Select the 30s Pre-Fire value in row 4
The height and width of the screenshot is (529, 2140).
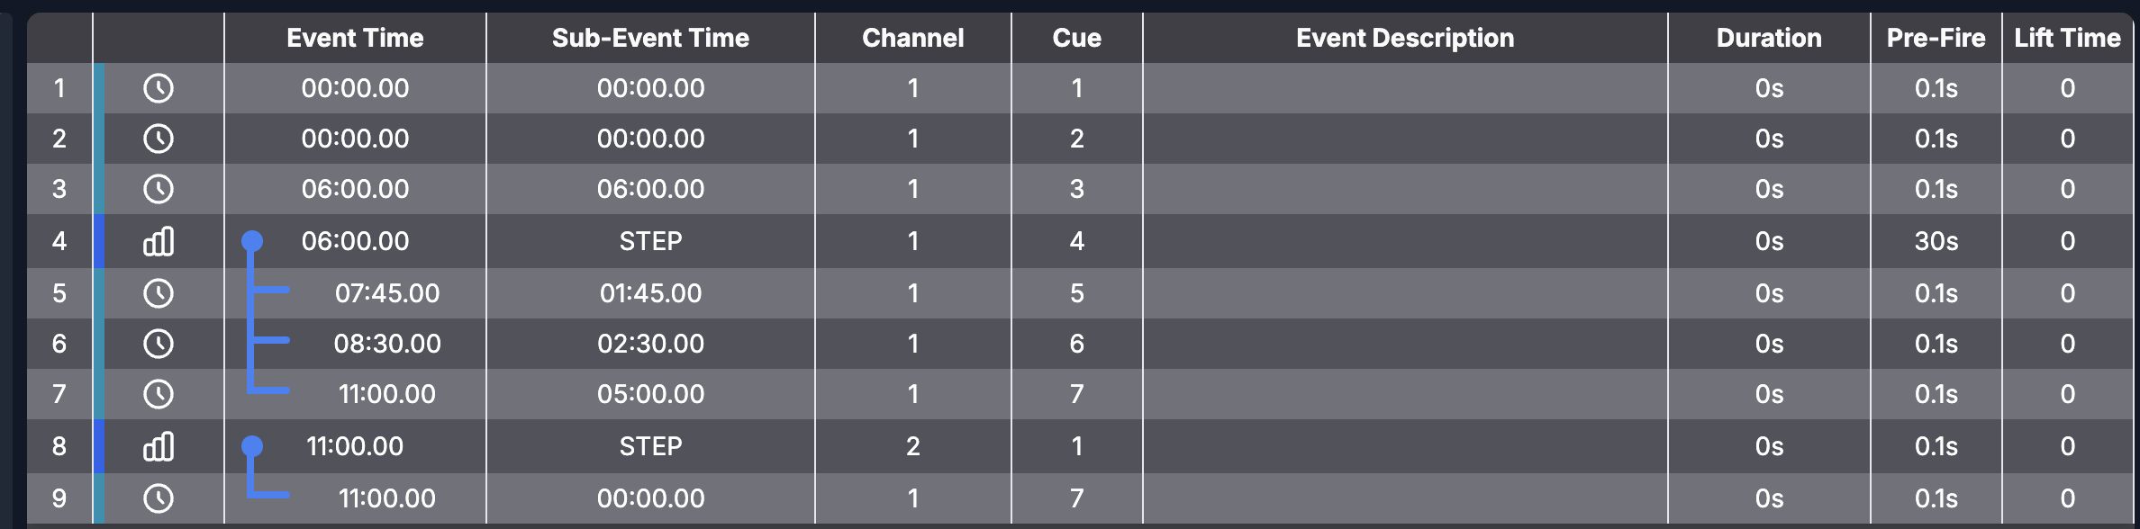(1936, 241)
